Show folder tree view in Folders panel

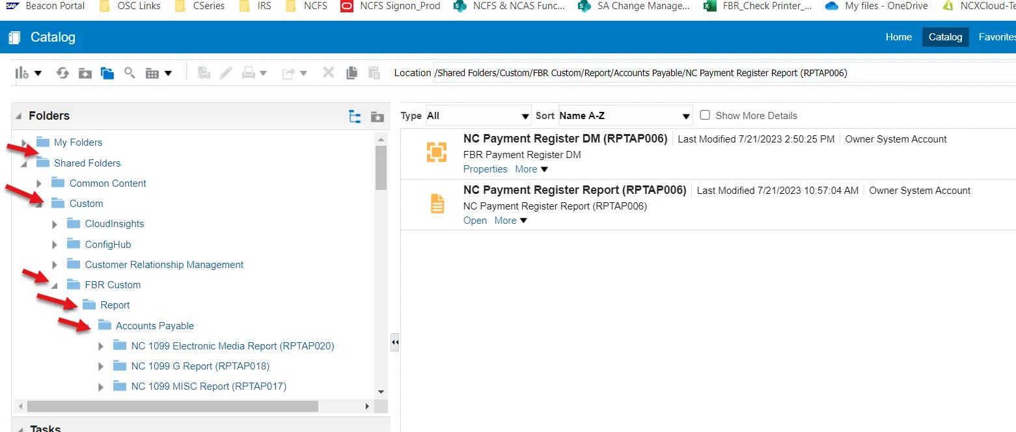point(355,116)
